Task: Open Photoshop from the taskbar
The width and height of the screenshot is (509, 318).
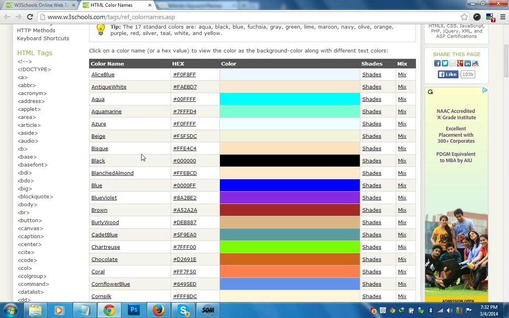Action: click(x=134, y=310)
